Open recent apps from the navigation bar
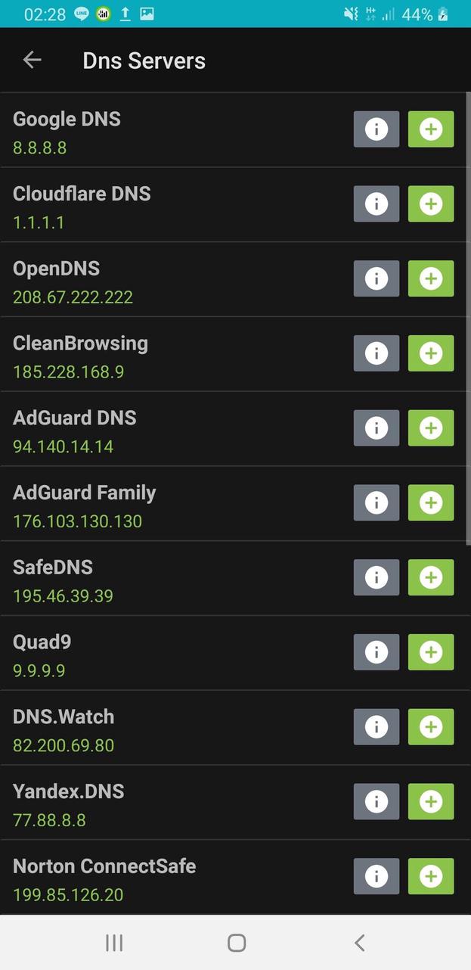 pos(113,943)
